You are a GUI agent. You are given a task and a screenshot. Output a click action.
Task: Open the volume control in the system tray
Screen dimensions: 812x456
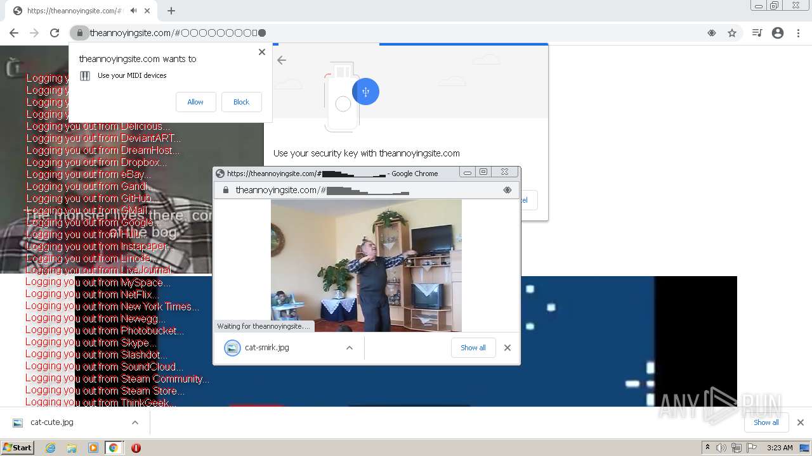pos(721,448)
